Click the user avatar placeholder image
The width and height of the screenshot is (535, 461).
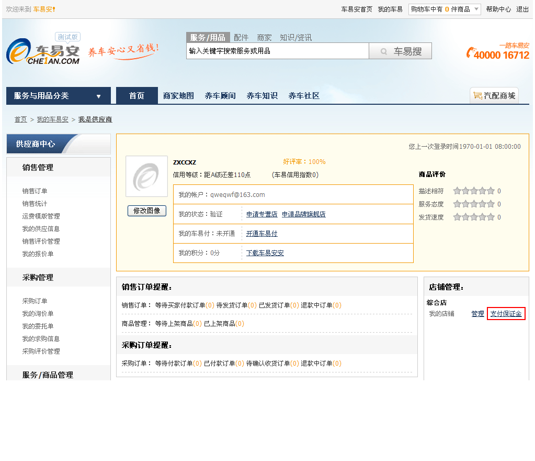click(147, 177)
